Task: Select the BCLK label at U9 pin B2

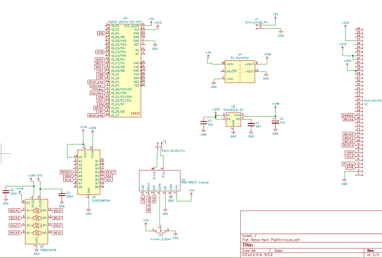Action: coord(57,218)
